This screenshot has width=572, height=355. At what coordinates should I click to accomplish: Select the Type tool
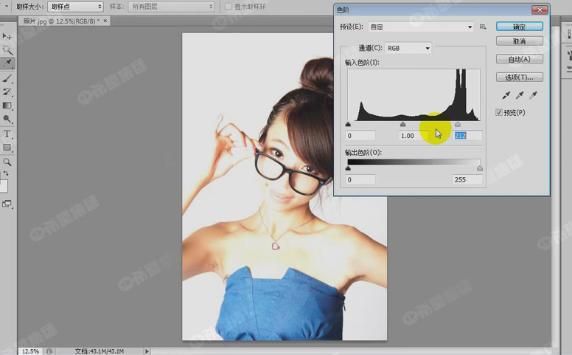click(x=7, y=134)
